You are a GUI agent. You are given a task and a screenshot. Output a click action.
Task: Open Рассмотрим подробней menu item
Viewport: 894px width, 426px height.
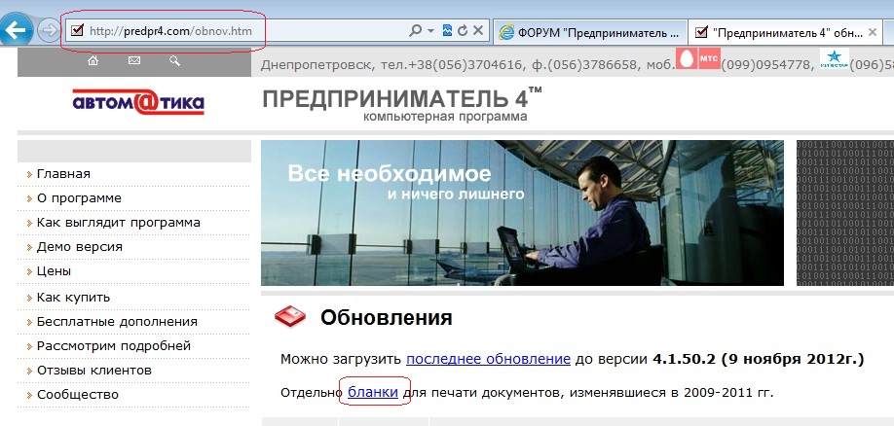[114, 346]
